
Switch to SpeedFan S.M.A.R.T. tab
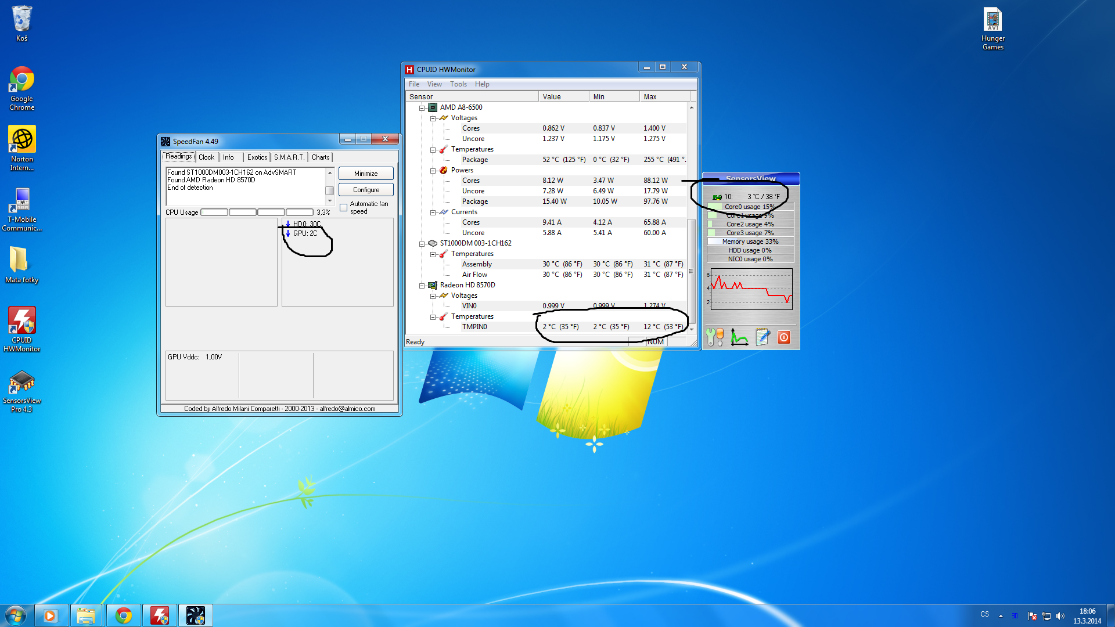[289, 157]
